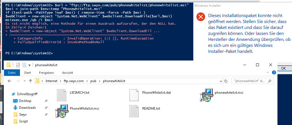This screenshot has height=125, width=292.
Task: Select the README.txt file icon
Action: 134,111
